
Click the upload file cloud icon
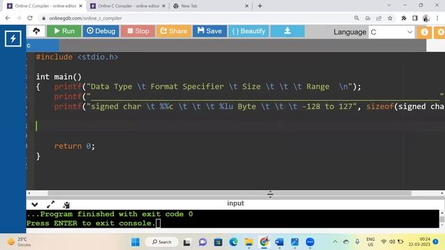36,31
